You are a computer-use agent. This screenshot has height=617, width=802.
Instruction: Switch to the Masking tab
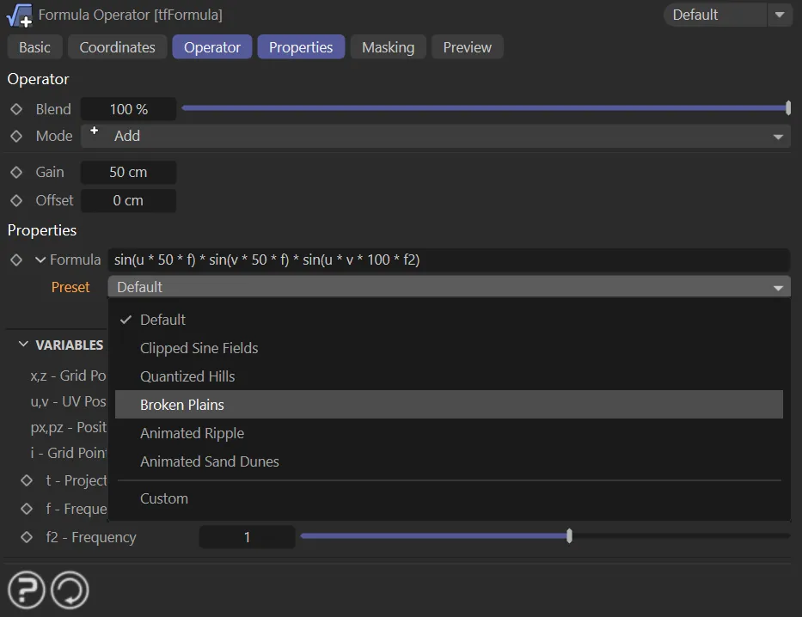point(388,47)
